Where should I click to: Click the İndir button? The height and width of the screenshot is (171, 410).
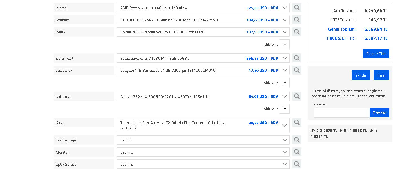[382, 75]
